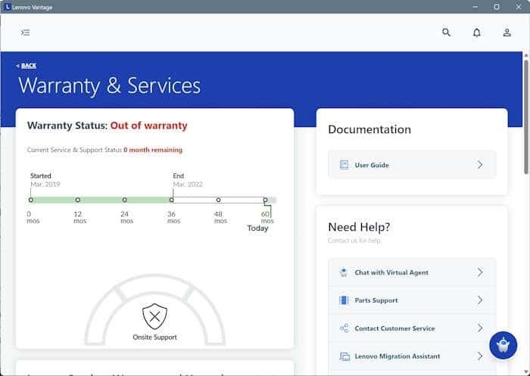
Task: Click the 'Out of warranty' status text
Action: pos(148,126)
